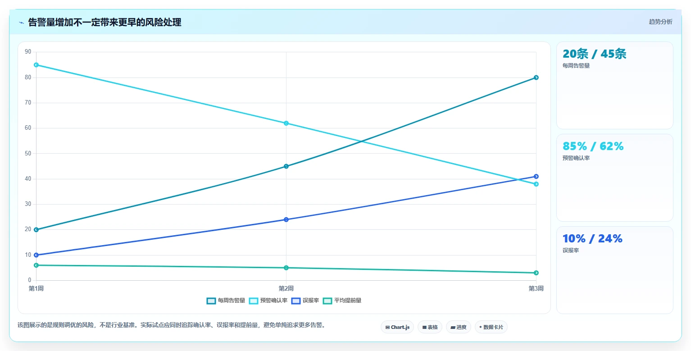Select the 预警确认率 data point at 第2周

(x=286, y=123)
